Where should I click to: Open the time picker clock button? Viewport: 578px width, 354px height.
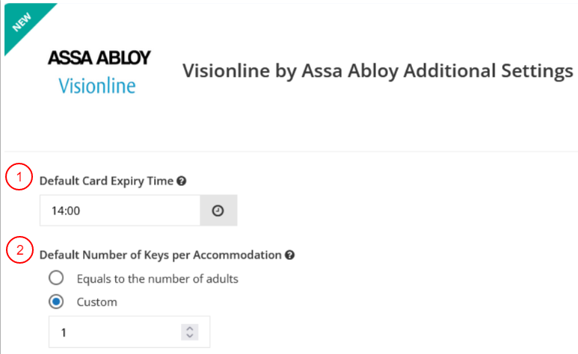218,211
